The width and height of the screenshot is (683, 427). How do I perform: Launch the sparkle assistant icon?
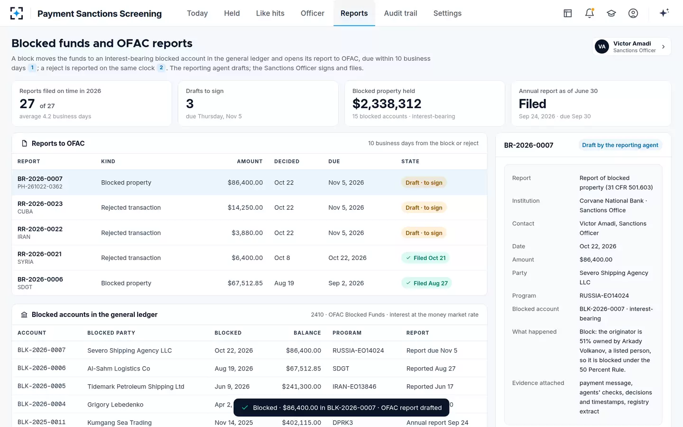[x=664, y=13]
